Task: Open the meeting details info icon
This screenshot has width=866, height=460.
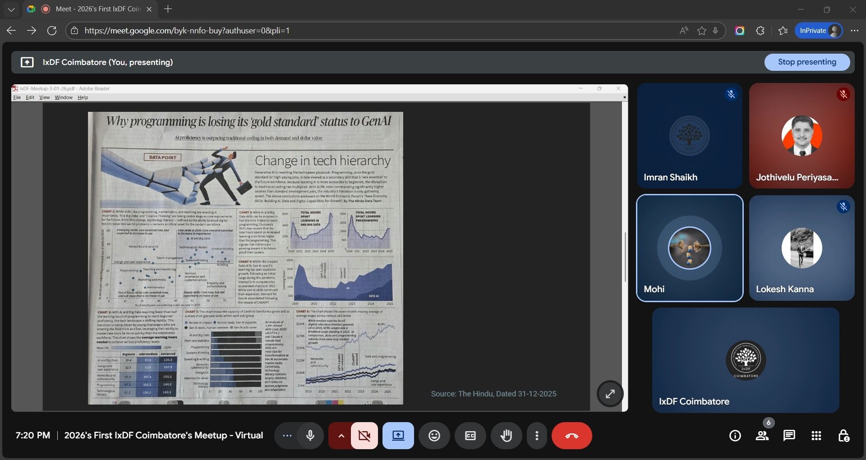Action: (735, 436)
